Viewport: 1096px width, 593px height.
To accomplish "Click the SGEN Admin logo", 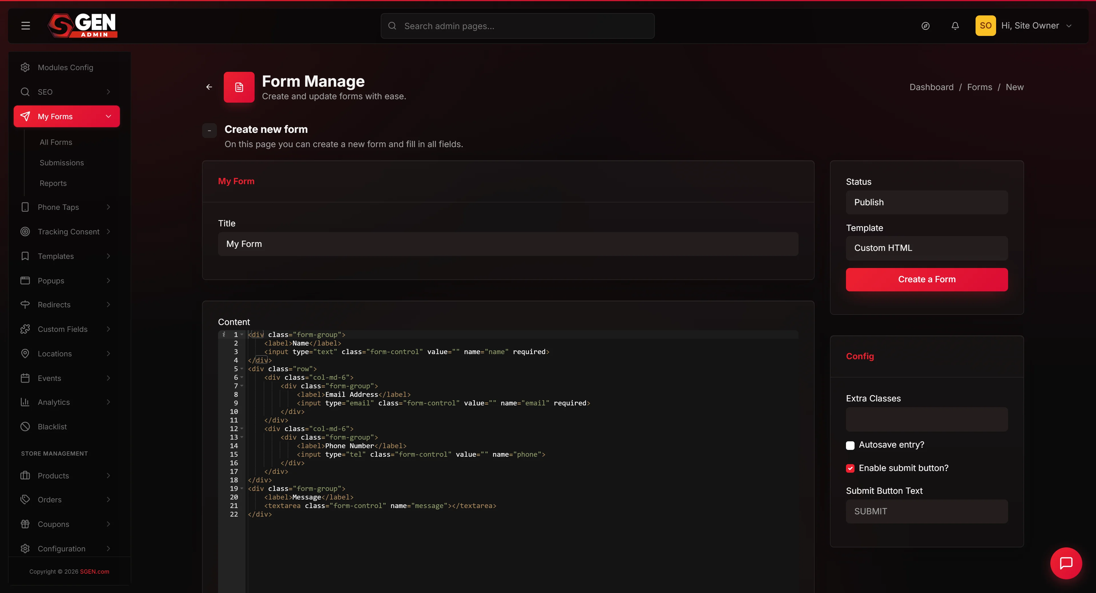I will pyautogui.click(x=82, y=25).
